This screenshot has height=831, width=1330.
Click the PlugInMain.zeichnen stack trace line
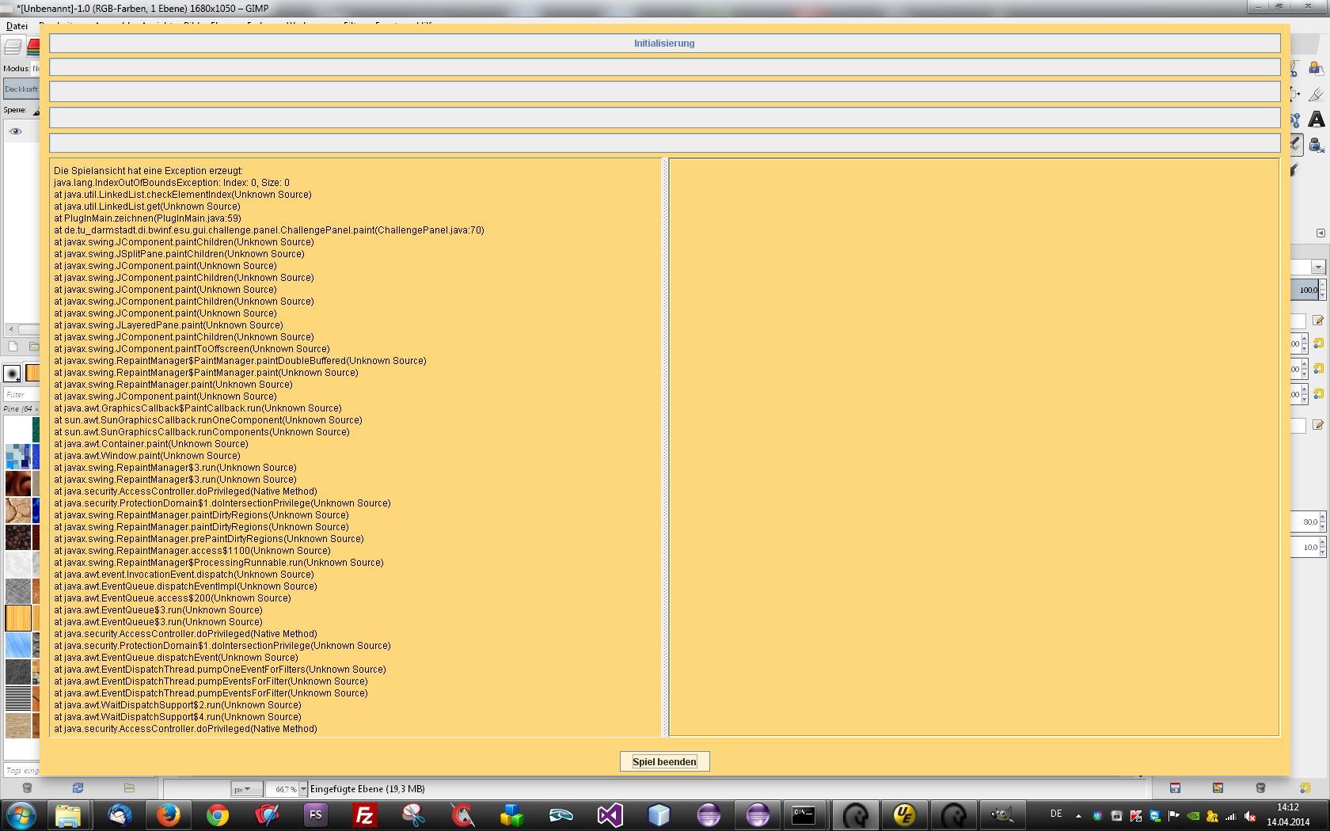(x=147, y=218)
